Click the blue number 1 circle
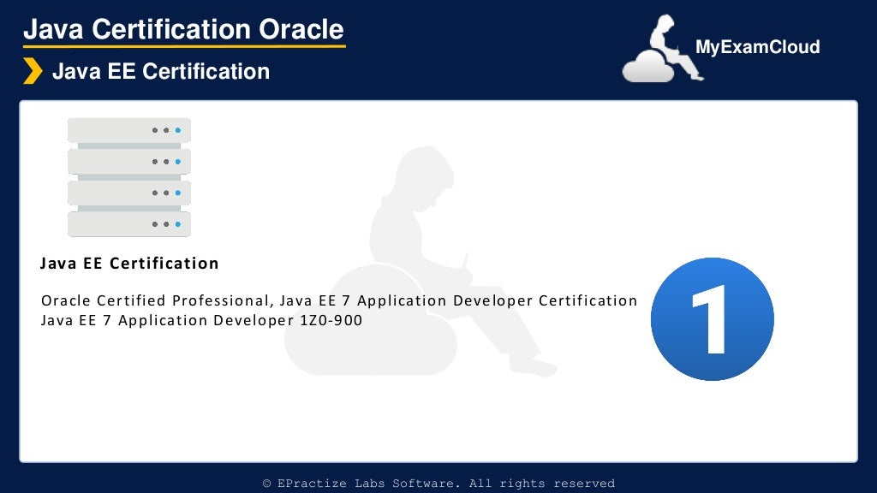Image resolution: width=877 pixels, height=493 pixels. 712,319
